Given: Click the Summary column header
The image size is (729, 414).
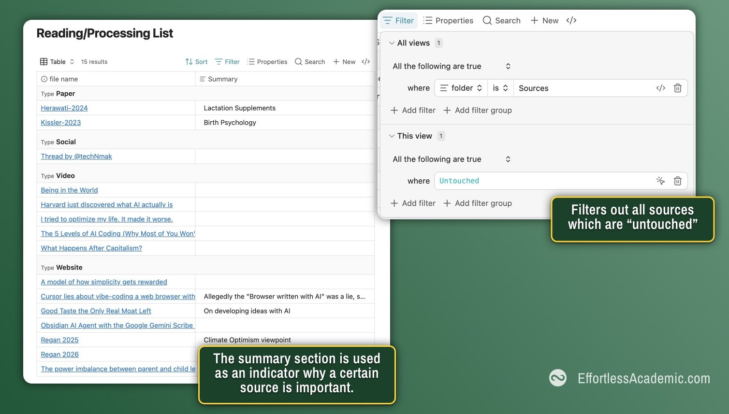Looking at the screenshot, I should point(285,79).
